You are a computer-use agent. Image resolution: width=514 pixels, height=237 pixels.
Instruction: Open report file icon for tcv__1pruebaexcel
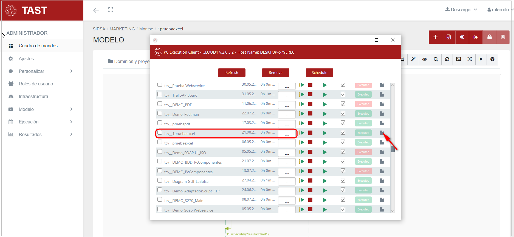[382, 133]
